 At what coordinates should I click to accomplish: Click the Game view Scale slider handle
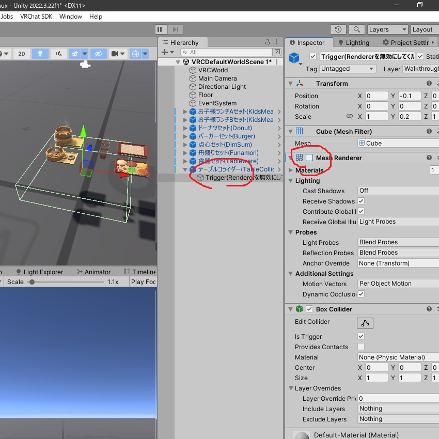(32, 282)
